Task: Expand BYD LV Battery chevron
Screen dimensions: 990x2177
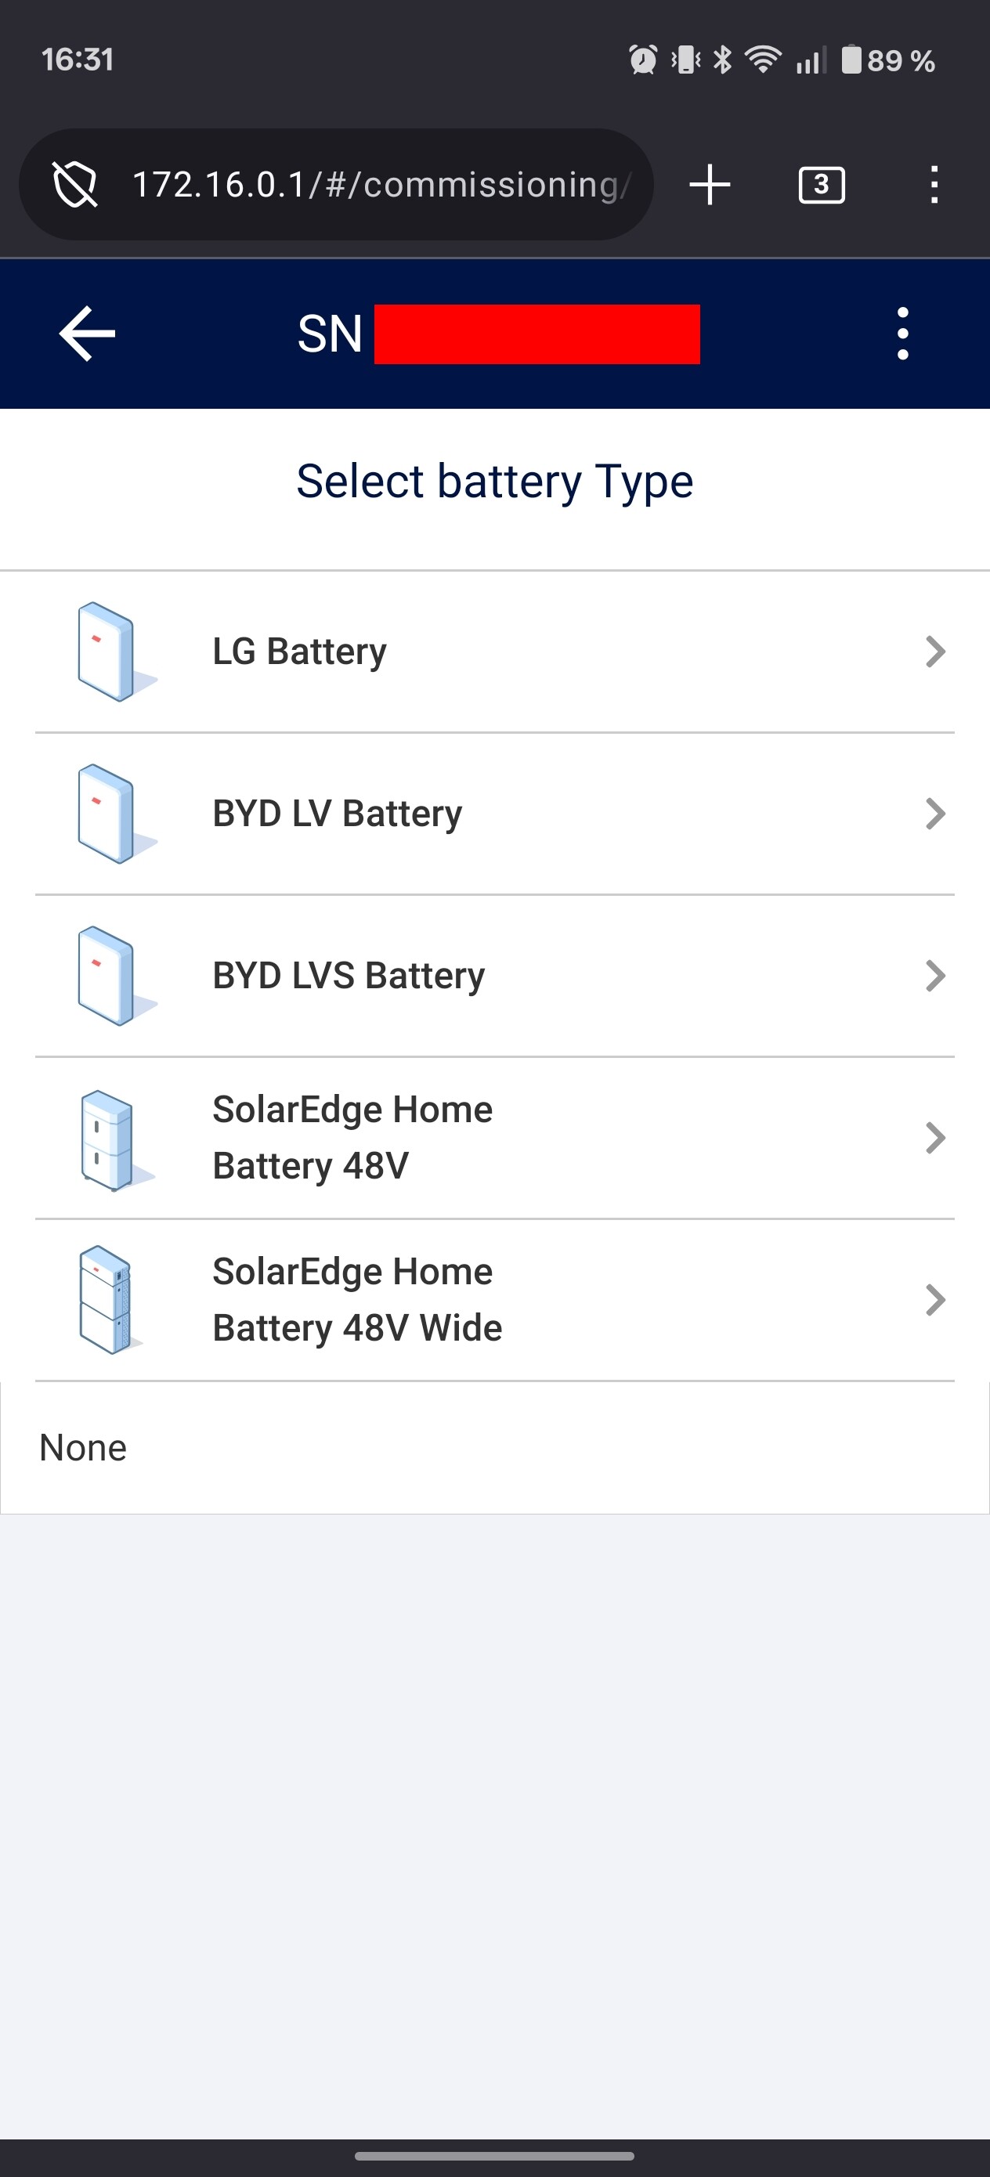Action: click(934, 814)
